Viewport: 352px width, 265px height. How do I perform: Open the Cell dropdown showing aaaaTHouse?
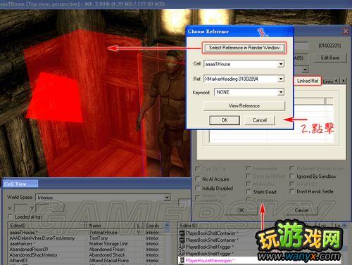tap(281, 64)
